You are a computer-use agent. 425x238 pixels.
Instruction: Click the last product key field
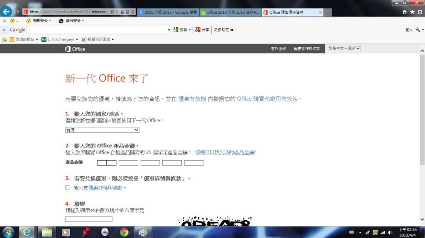pyautogui.click(x=194, y=163)
